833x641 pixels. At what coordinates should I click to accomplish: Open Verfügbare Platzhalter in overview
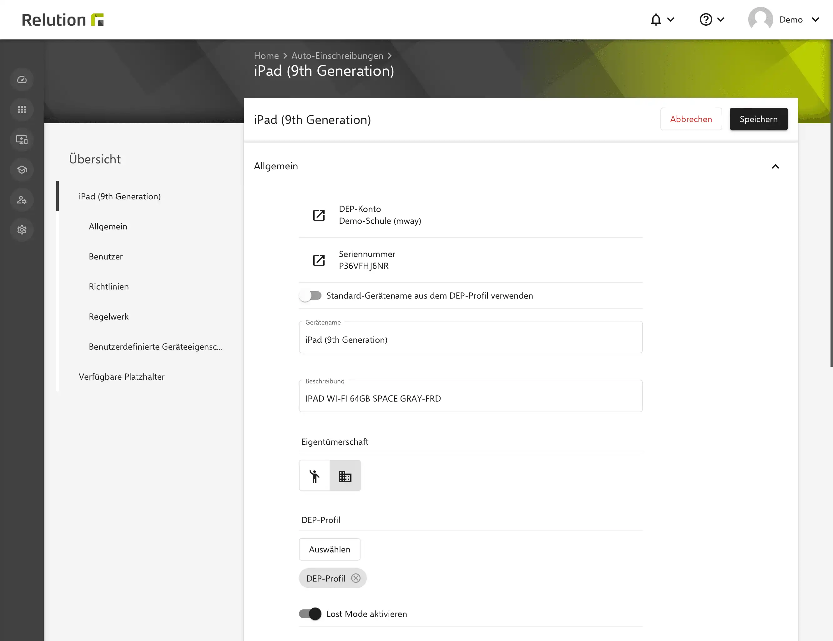point(122,377)
